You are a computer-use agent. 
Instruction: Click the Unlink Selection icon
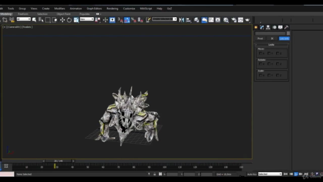pyautogui.click(x=5, y=20)
